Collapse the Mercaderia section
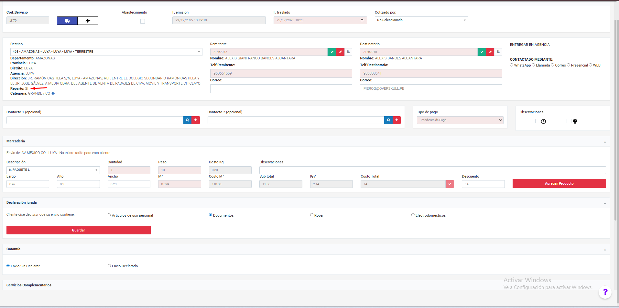 [x=604, y=142]
